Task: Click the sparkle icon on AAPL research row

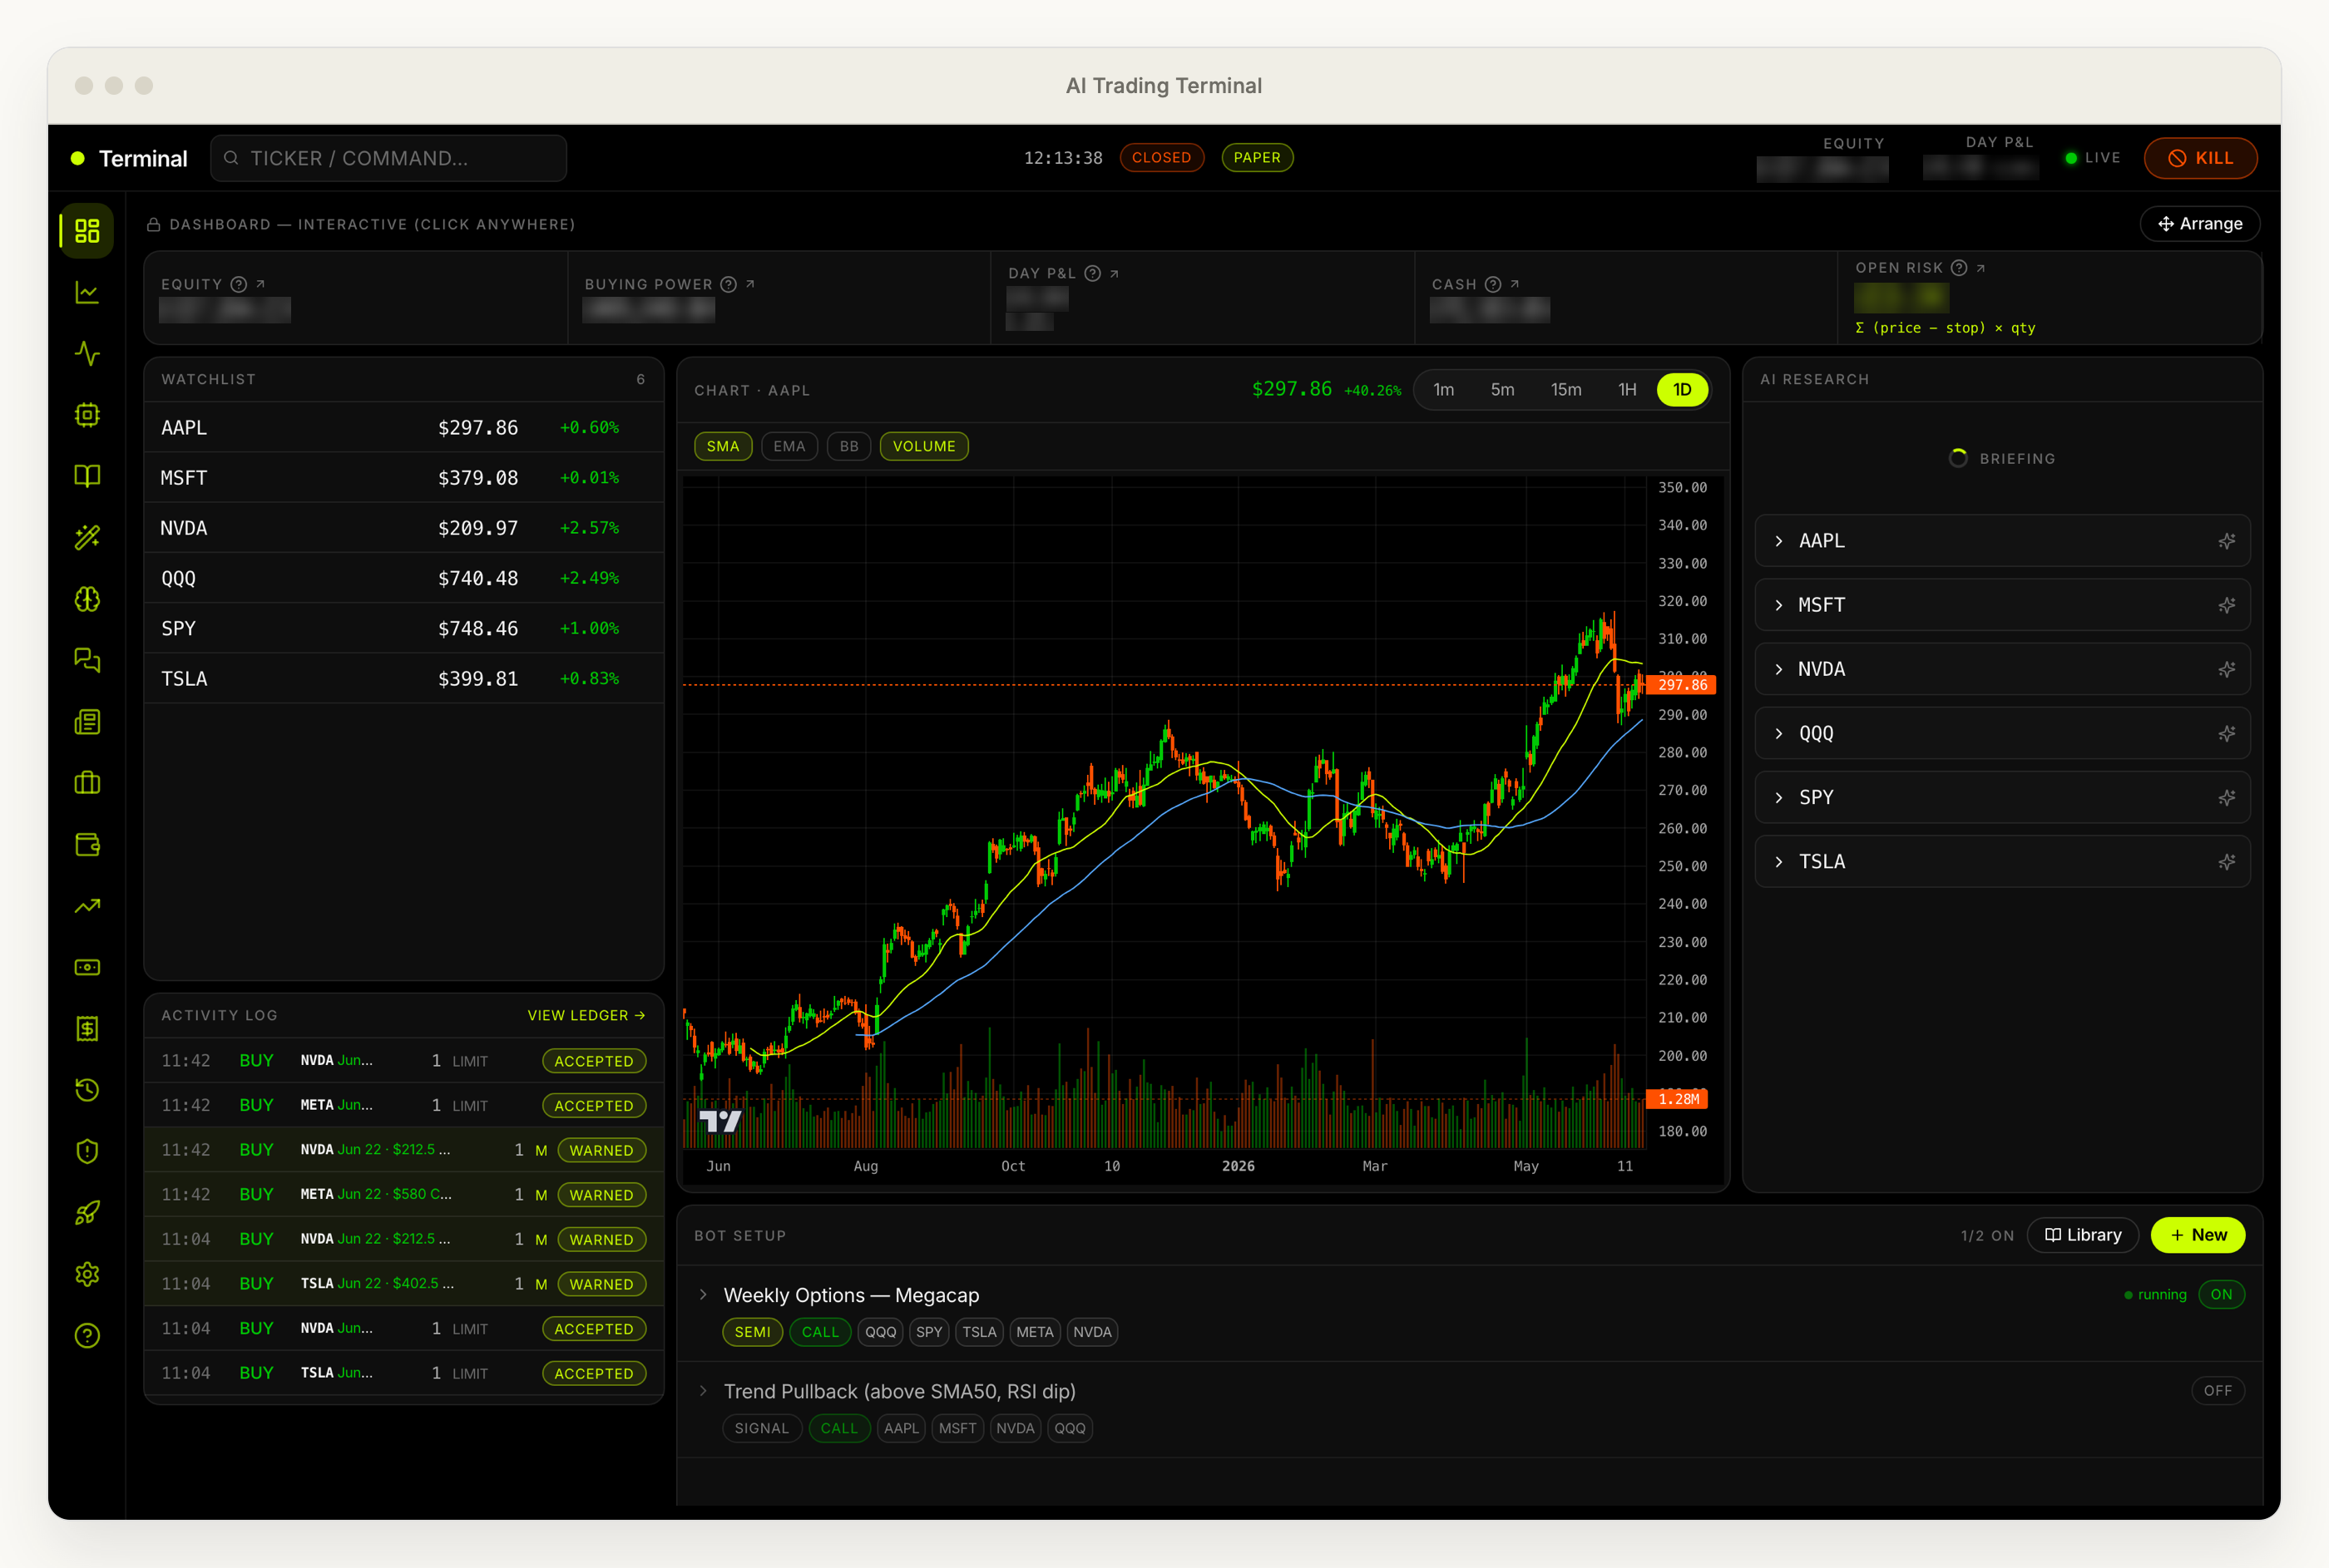Action: [2226, 541]
